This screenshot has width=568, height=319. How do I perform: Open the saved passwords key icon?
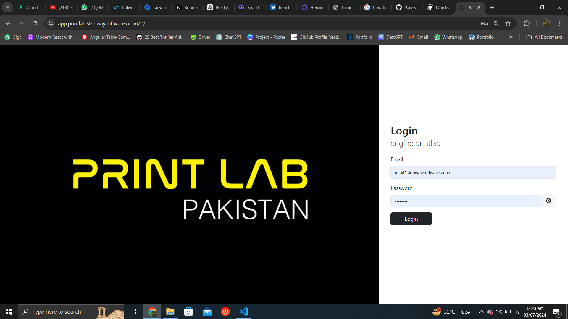484,23
